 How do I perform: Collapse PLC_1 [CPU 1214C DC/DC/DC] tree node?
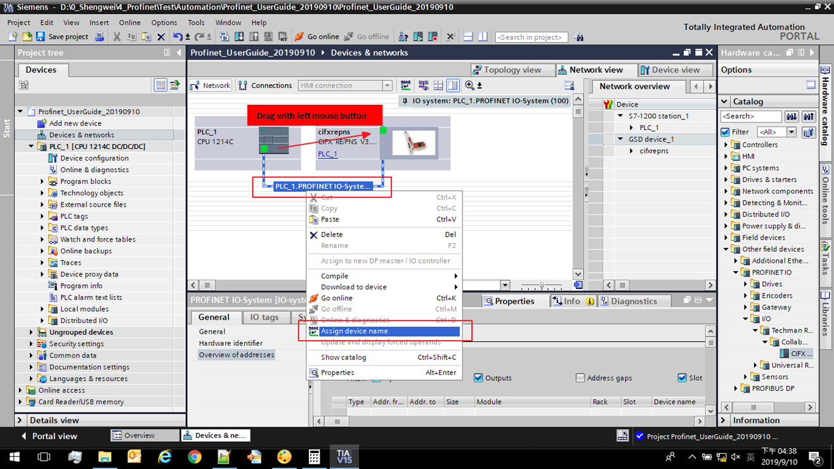point(32,147)
